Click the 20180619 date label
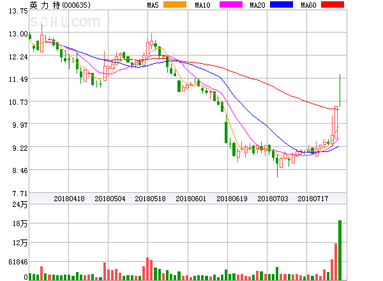Image resolution: width=383 pixels, height=281 pixels. tap(232, 199)
